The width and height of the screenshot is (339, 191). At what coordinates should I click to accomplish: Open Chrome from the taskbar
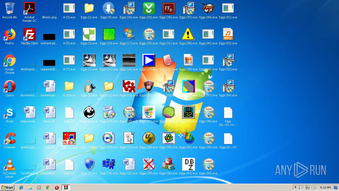(x=48, y=188)
